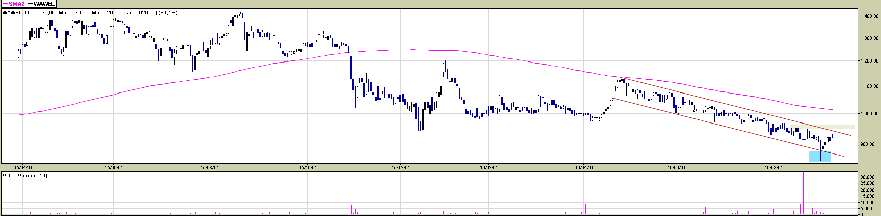
Task: Click the 16/02/01 date axis label
Action: point(489,167)
